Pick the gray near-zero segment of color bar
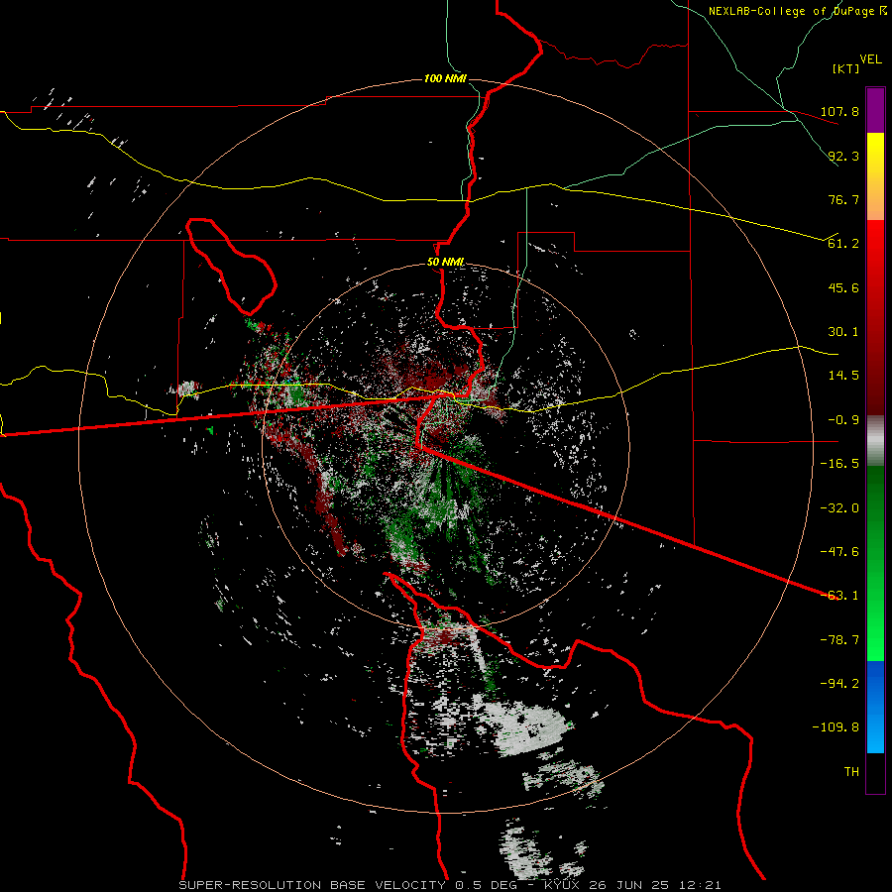 875,441
